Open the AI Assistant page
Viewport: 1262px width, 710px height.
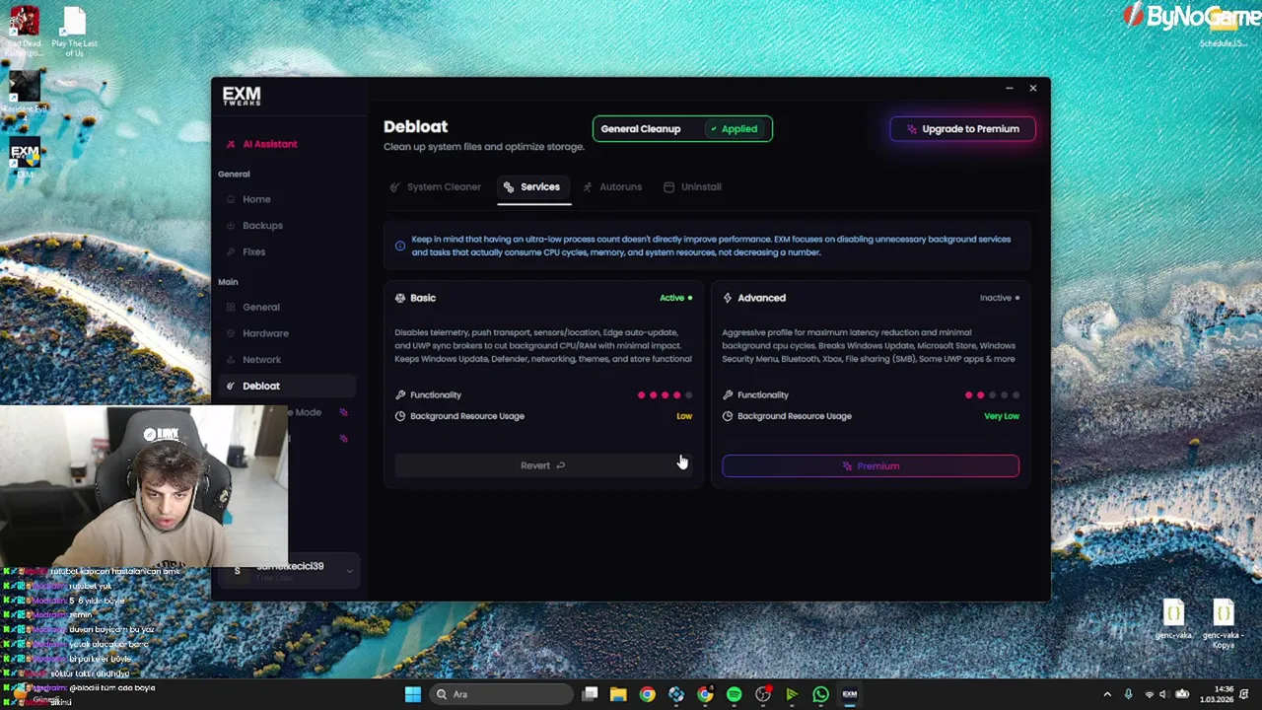(x=269, y=144)
